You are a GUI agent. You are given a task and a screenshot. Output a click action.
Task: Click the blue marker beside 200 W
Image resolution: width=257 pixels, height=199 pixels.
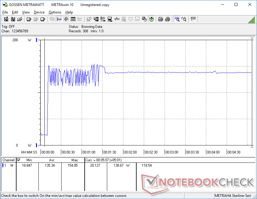pos(37,40)
